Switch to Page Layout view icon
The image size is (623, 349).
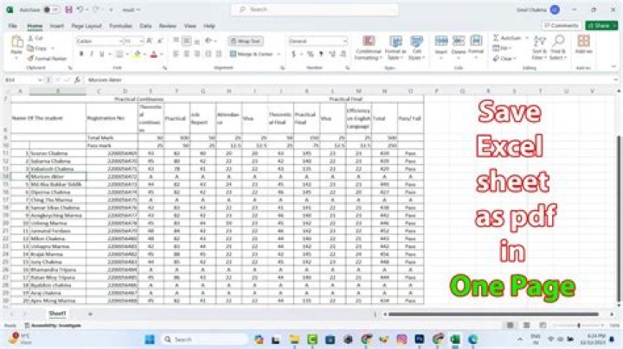tap(526, 325)
